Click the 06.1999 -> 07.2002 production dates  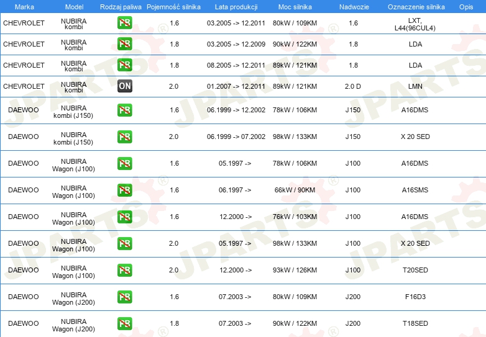pos(236,137)
